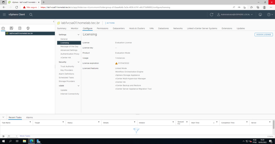Image resolution: width=275 pixels, height=144 pixels.
Task: Open the Updates tab
Action: coord(241,28)
